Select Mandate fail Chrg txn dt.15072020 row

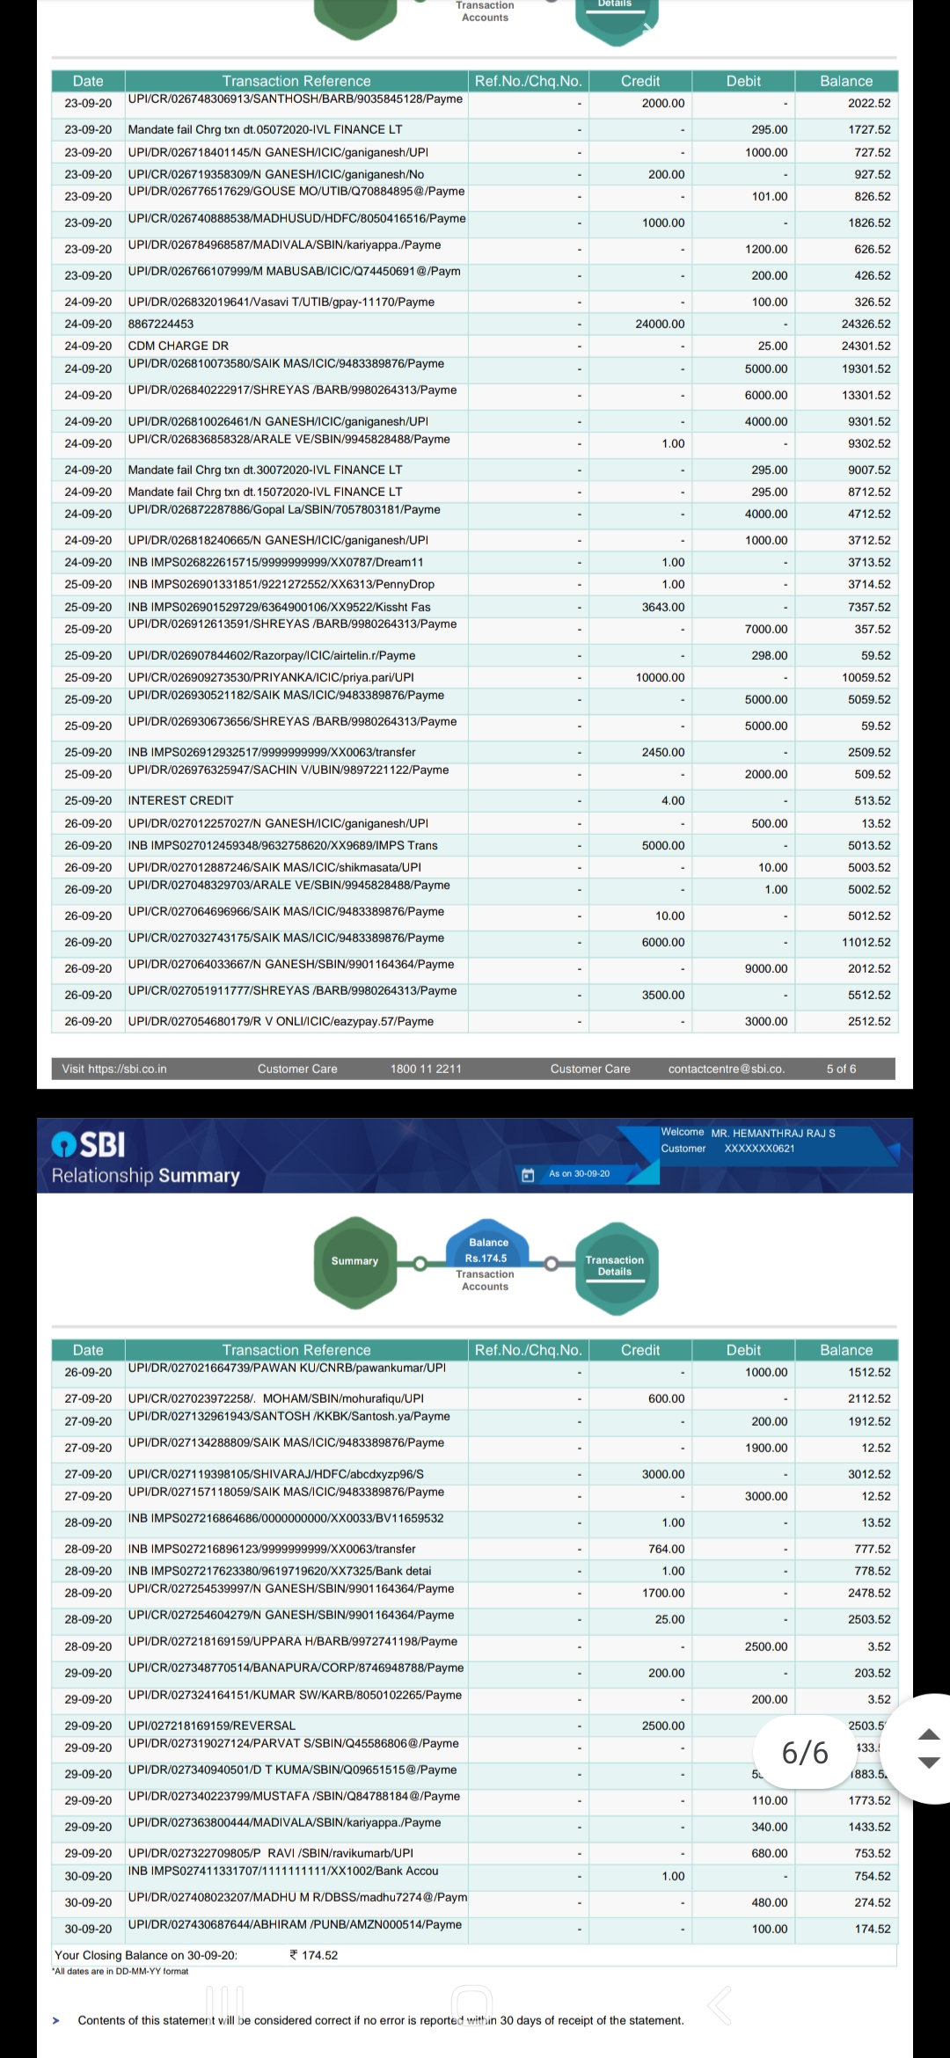475,492
